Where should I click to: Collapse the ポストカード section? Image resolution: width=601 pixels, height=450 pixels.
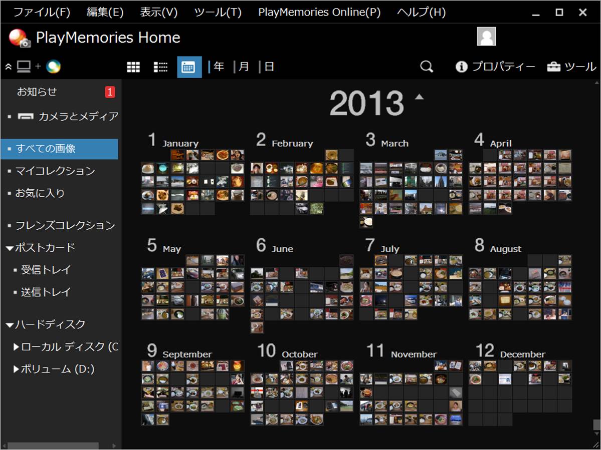coord(11,248)
